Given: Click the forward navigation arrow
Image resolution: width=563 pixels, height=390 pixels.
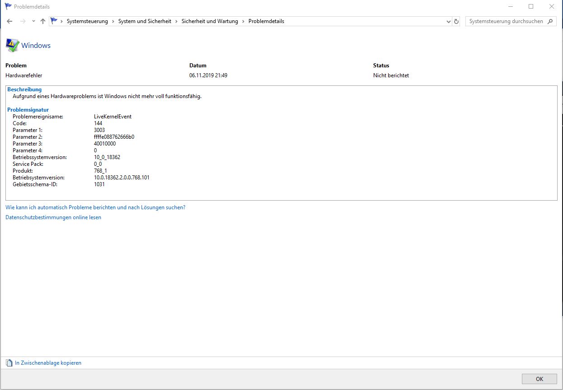Looking at the screenshot, I should (23, 21).
